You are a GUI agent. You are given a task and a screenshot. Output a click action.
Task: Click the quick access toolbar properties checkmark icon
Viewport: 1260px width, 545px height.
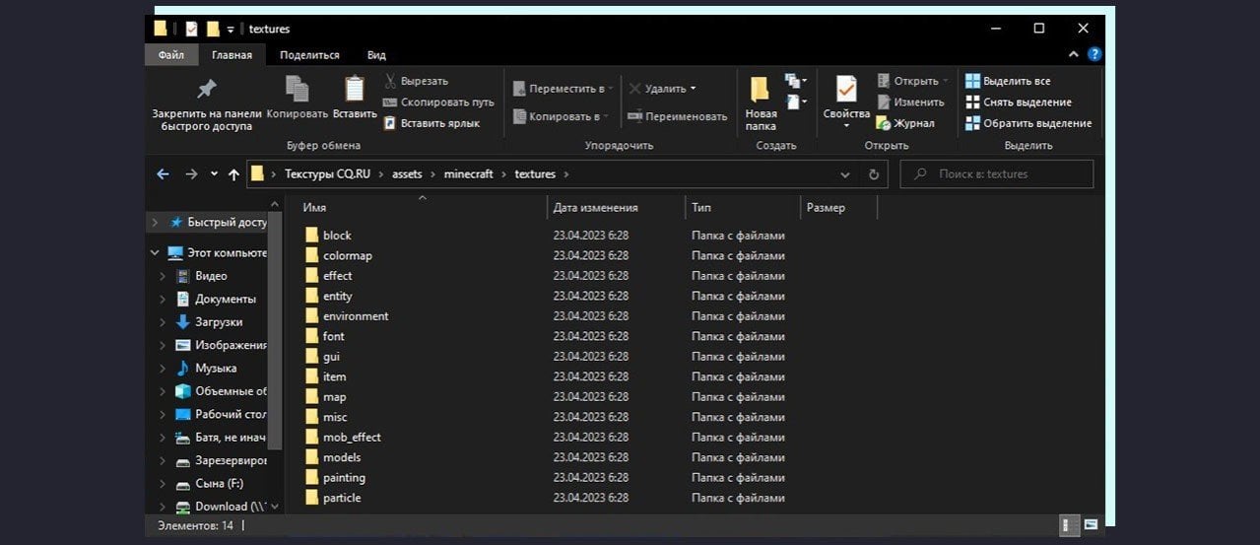191,29
